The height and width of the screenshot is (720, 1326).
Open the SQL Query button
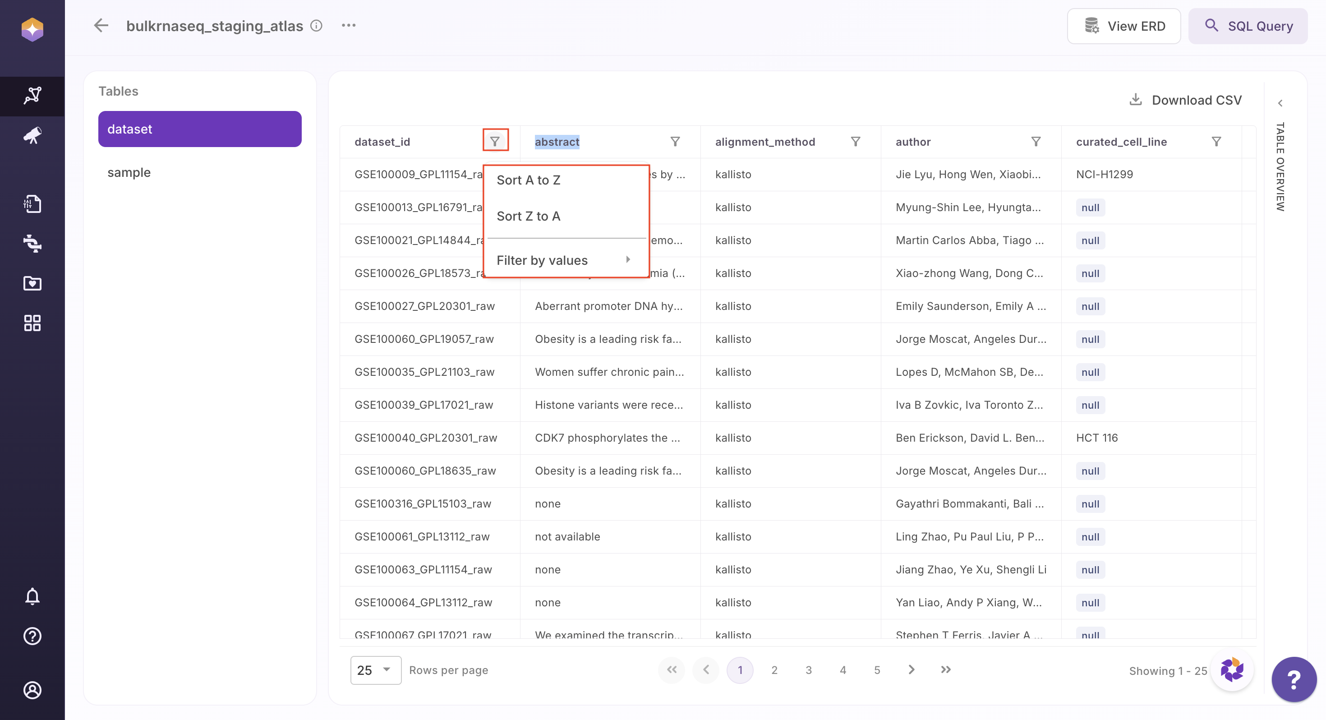(x=1248, y=26)
